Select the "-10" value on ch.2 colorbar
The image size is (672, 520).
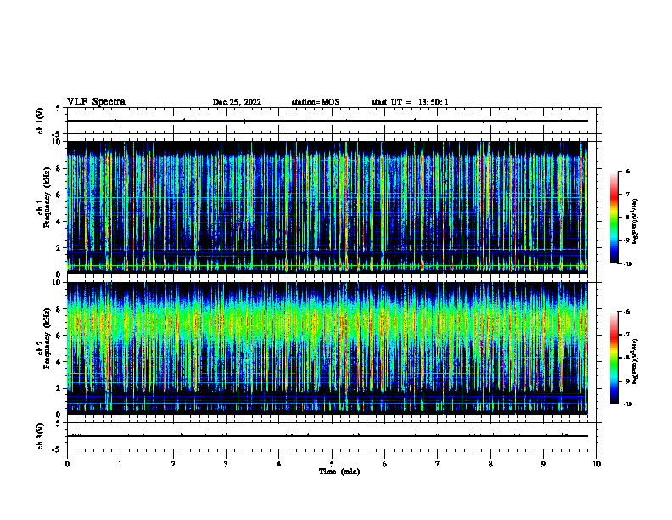(628, 404)
